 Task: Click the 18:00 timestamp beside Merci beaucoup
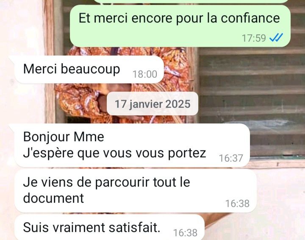145,74
